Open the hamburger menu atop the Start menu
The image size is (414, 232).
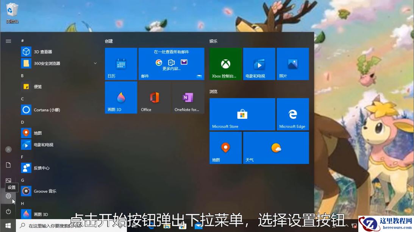click(x=8, y=41)
